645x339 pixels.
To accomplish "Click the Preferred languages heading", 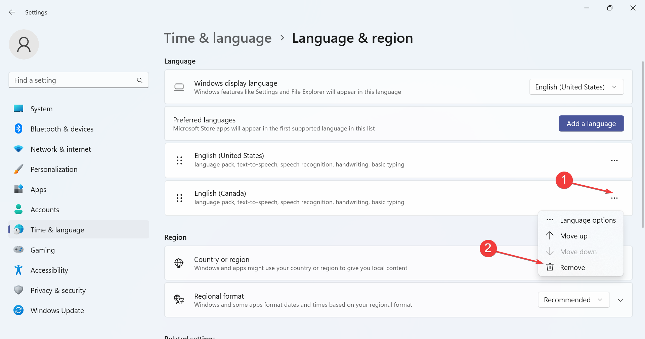I will (x=204, y=120).
